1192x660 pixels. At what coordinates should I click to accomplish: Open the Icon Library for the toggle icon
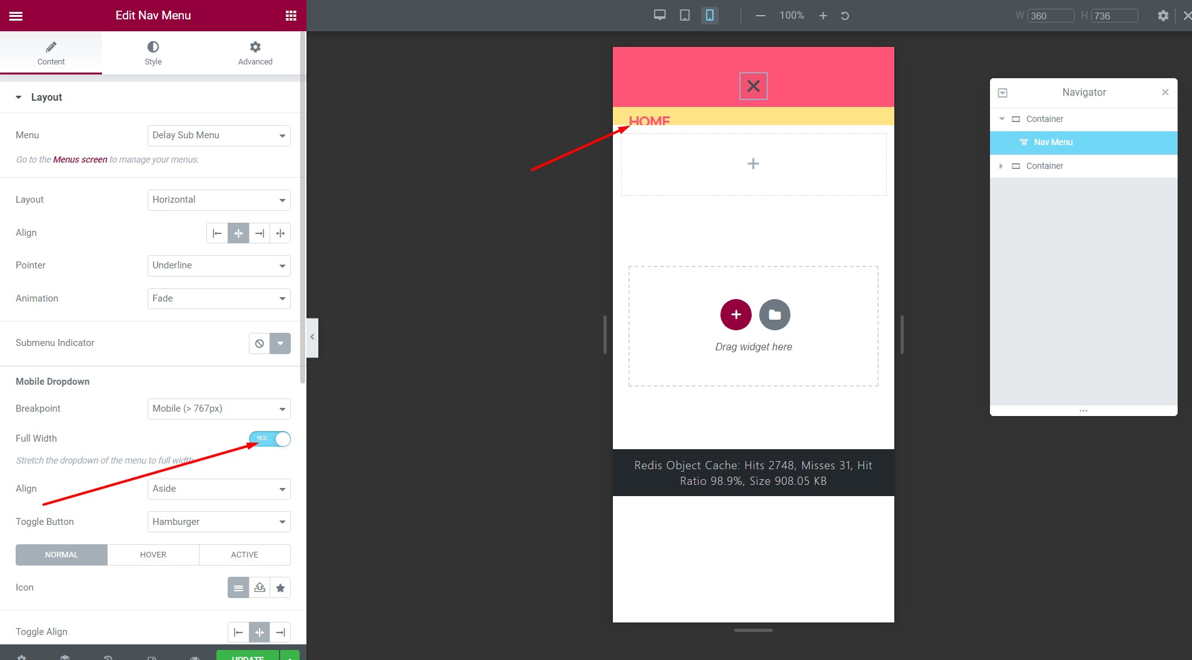[x=280, y=587]
